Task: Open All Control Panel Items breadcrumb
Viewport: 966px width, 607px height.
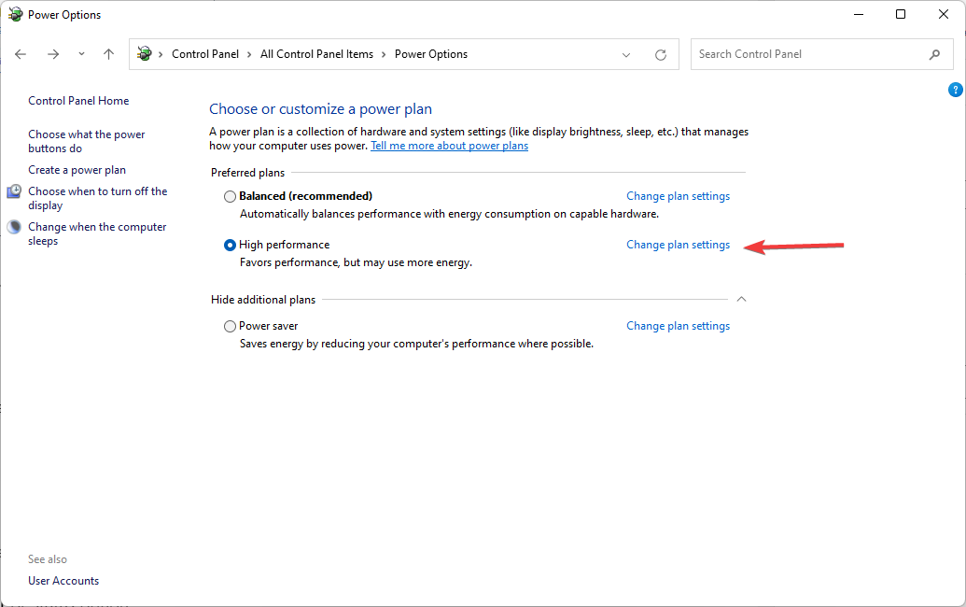Action: [316, 54]
